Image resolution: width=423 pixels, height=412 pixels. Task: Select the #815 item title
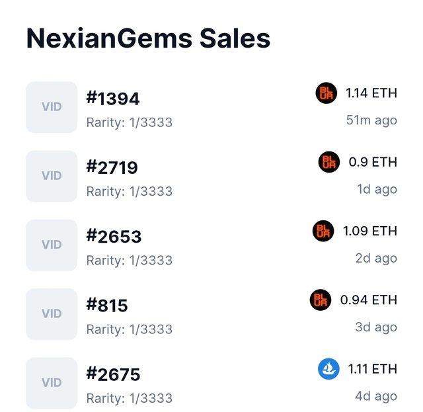[x=107, y=305]
